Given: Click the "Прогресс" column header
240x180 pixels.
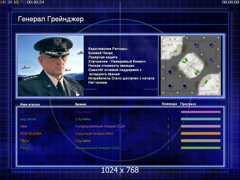Looking at the screenshot, I should 188,104.
